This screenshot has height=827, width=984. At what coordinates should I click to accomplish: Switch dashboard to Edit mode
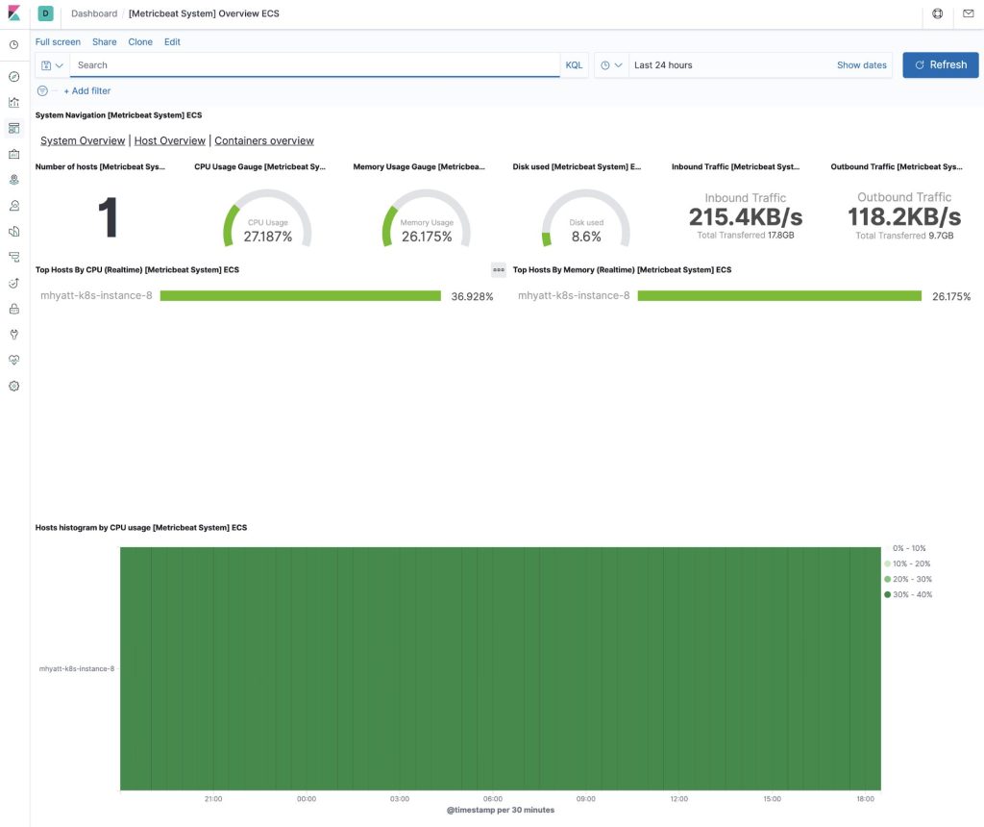(x=172, y=42)
